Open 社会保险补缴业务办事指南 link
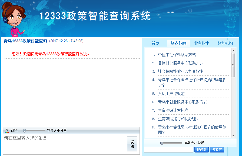This screenshot has width=242, height=156. point(181,72)
